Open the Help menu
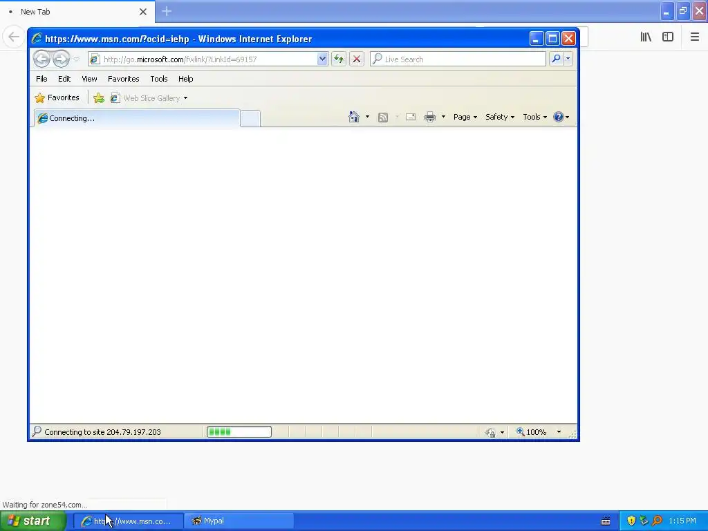Image resolution: width=708 pixels, height=531 pixels. pyautogui.click(x=185, y=79)
